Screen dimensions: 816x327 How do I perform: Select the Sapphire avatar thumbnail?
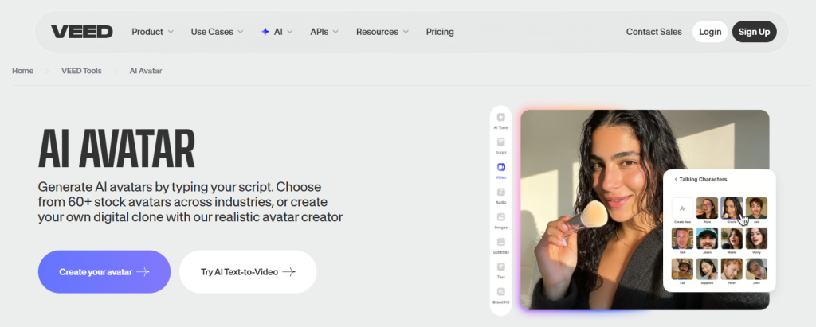coord(708,269)
